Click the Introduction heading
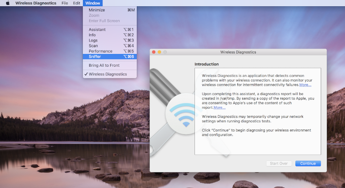The height and width of the screenshot is (188, 345). coord(207,64)
